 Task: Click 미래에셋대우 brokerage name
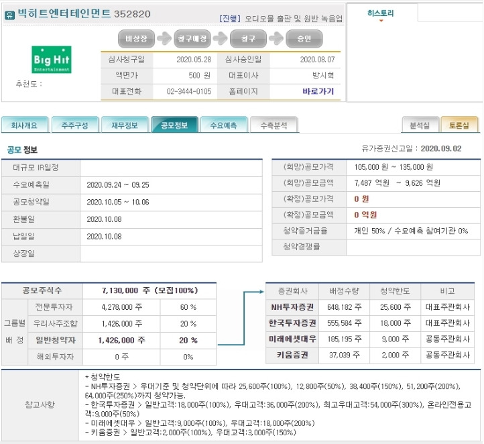coord(292,339)
